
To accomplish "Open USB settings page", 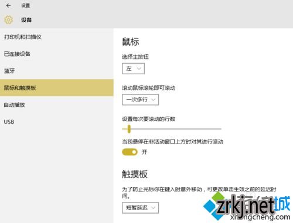I will 57,122.
